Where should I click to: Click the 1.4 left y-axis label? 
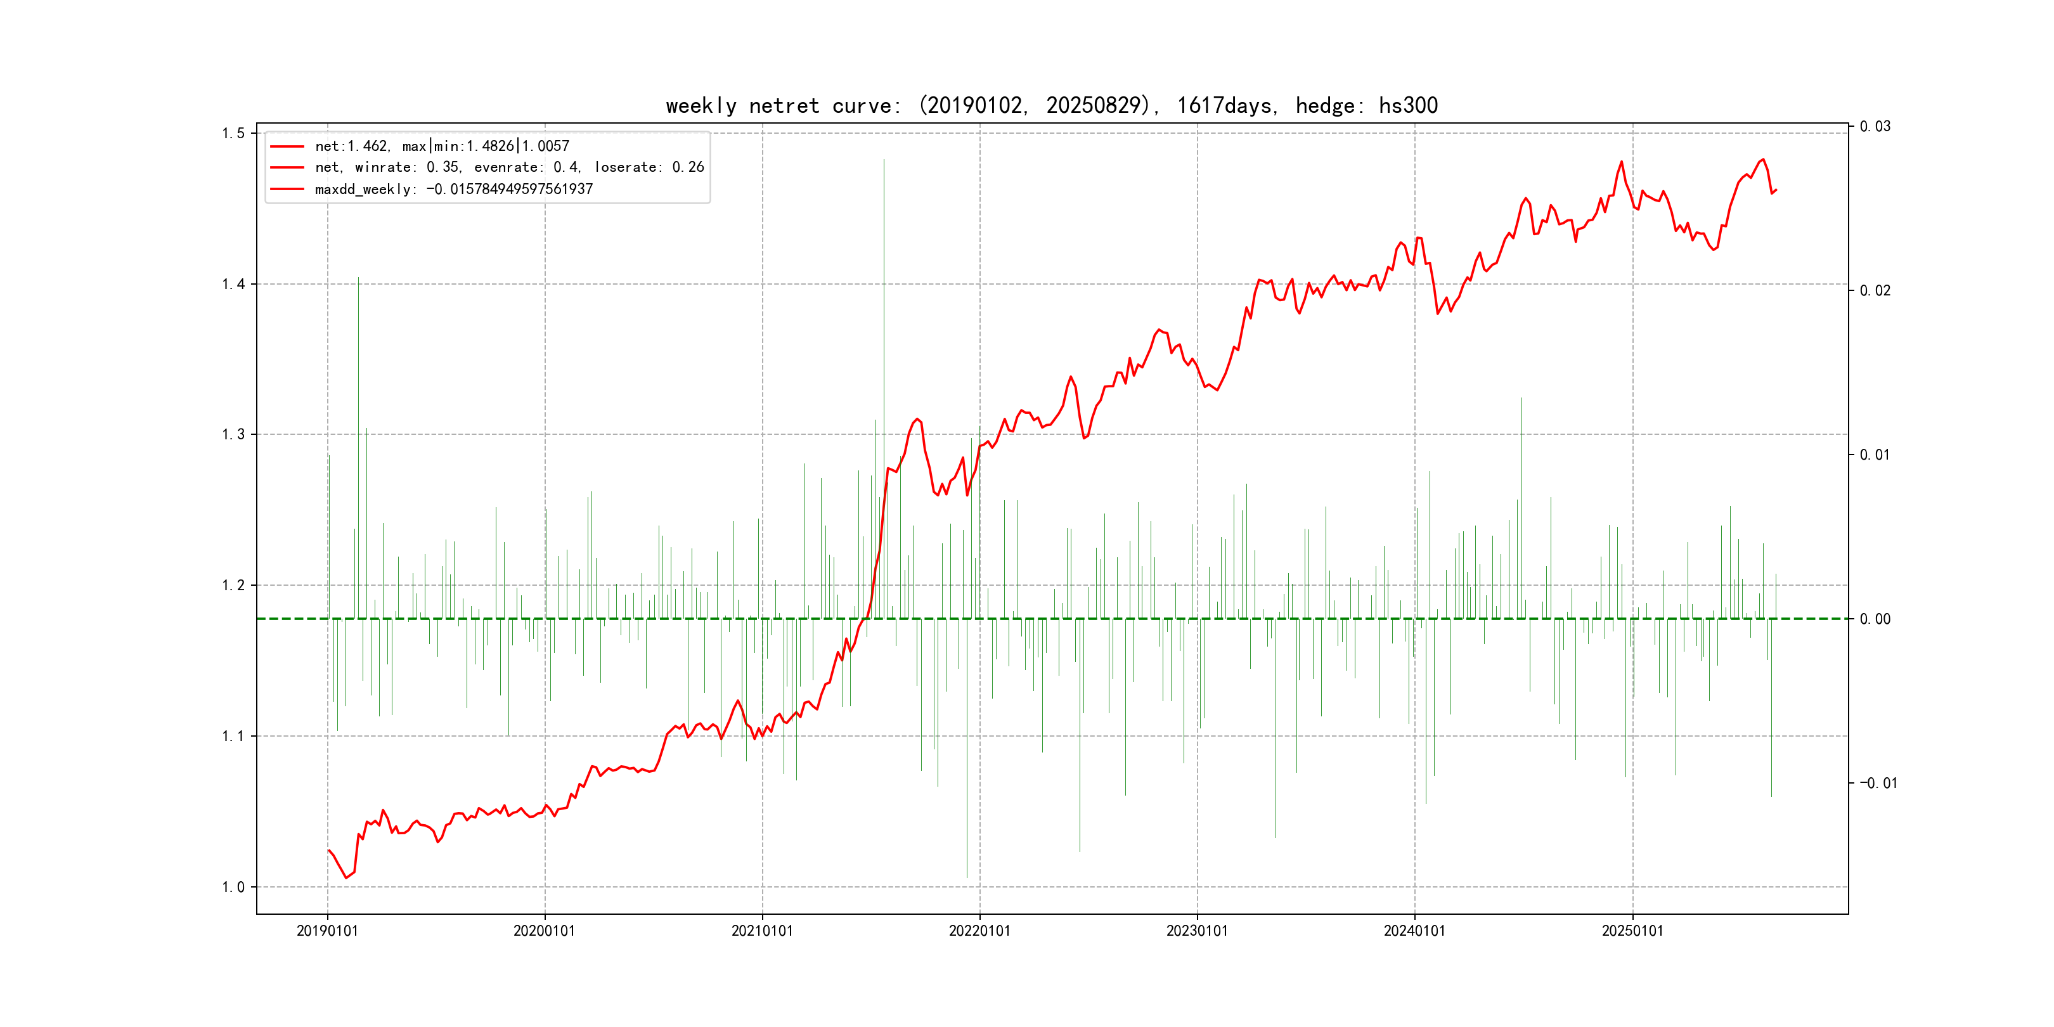[233, 284]
